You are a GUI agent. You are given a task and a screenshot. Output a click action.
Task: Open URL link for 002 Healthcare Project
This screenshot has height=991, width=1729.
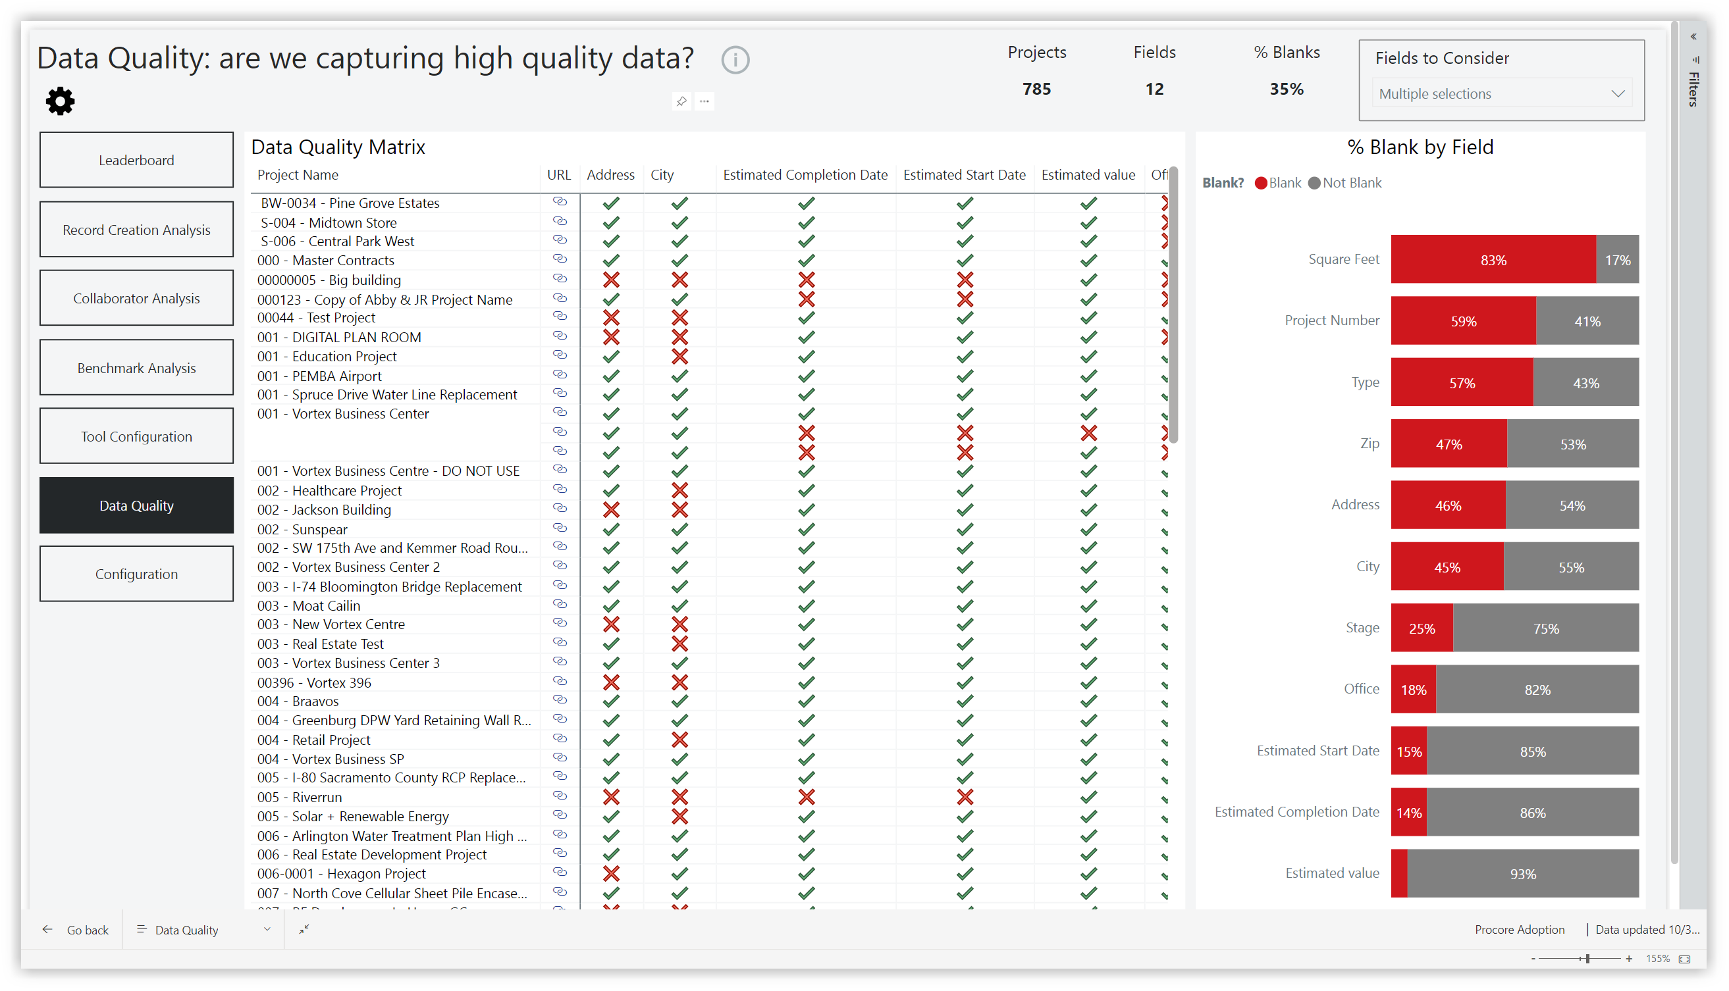click(560, 490)
